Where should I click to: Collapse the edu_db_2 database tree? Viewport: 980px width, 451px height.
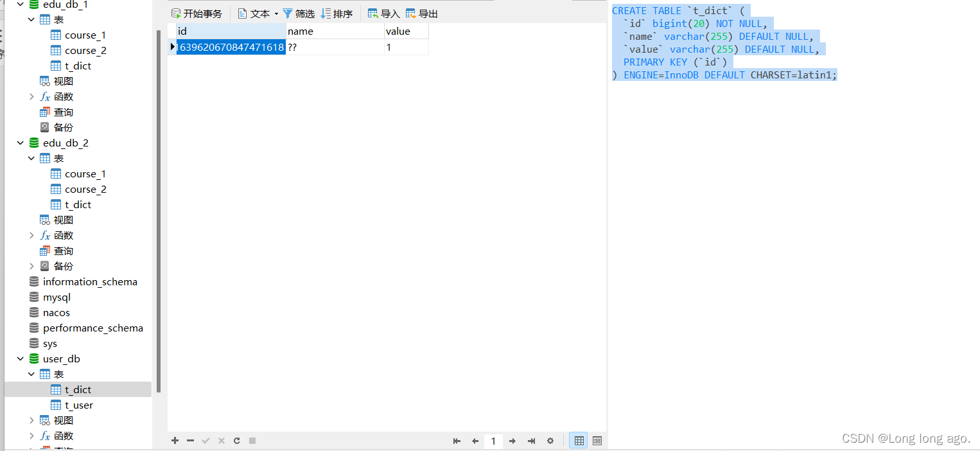21,143
